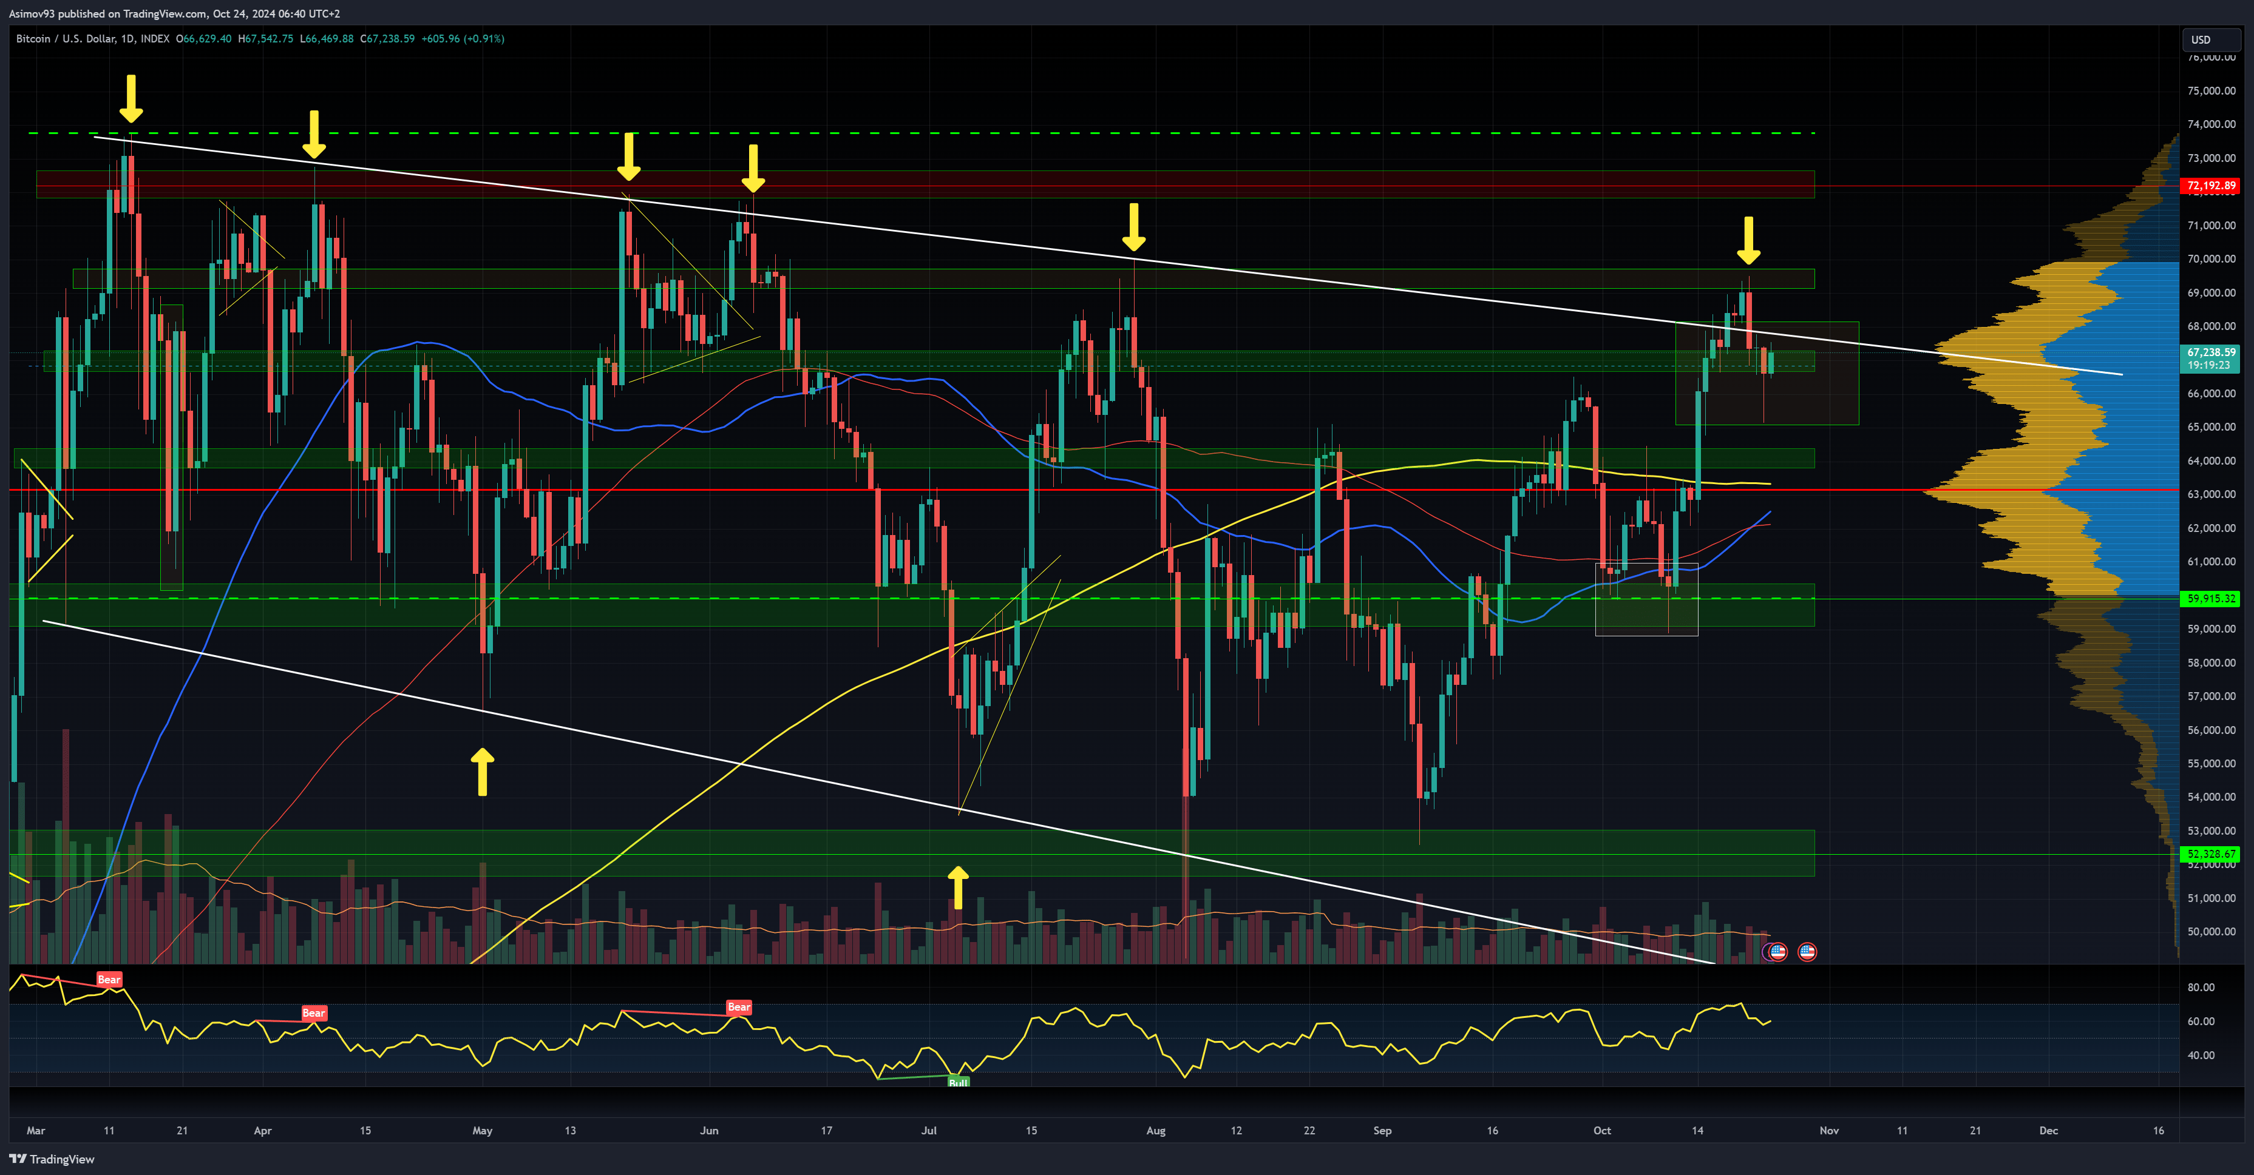Click the 75,000.00 price axis label
The height and width of the screenshot is (1175, 2254).
tap(2211, 91)
